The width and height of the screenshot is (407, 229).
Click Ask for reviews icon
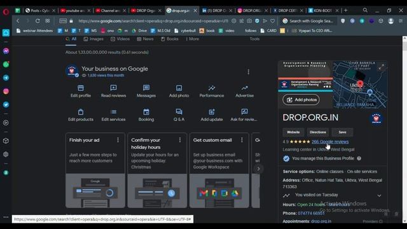(x=244, y=112)
